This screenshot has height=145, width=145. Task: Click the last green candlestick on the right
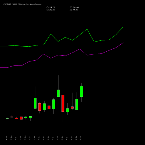pos(81,91)
